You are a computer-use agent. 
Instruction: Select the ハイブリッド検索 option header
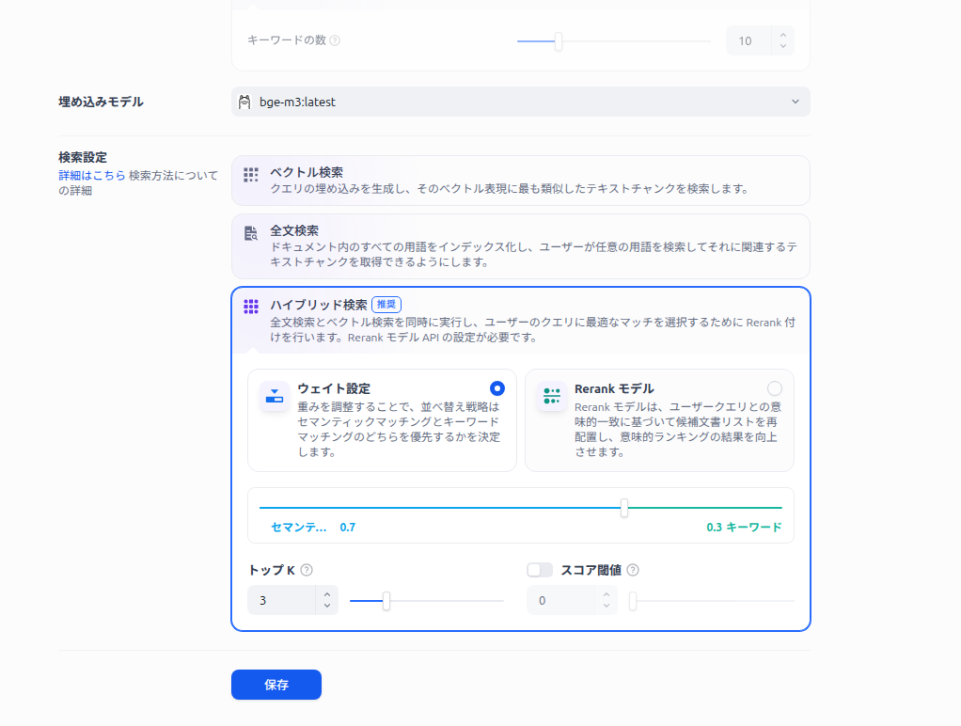click(521, 321)
